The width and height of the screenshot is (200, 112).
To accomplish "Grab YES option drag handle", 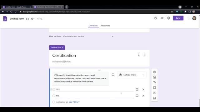I will tap(51, 90).
